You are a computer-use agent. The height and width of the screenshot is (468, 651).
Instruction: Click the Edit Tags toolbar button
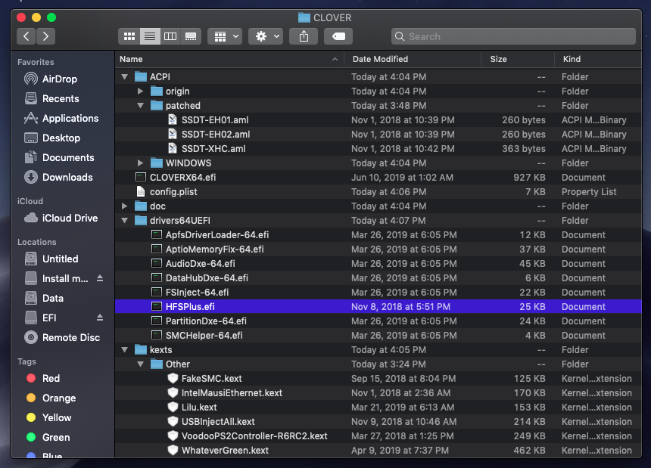tap(338, 36)
